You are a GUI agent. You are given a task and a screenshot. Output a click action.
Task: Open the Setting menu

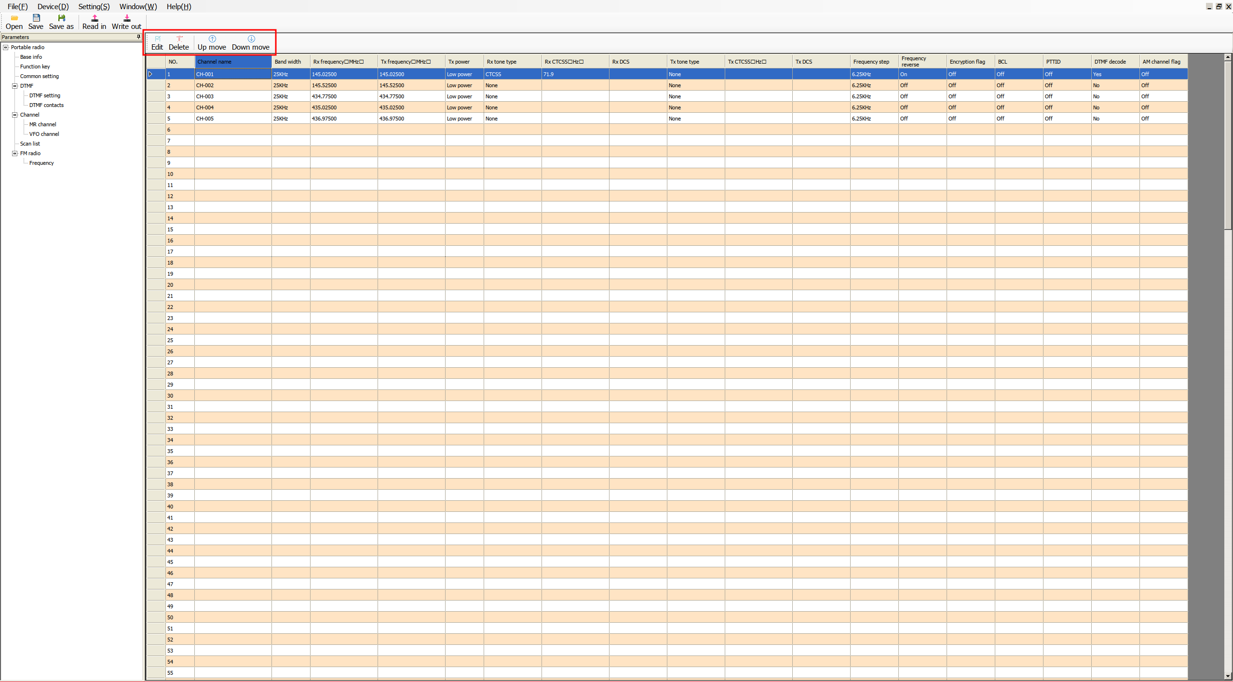click(x=94, y=6)
